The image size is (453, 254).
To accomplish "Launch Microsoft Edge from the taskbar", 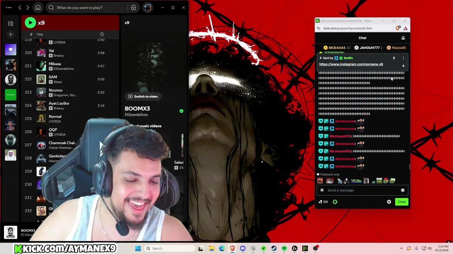I will [x=222, y=248].
